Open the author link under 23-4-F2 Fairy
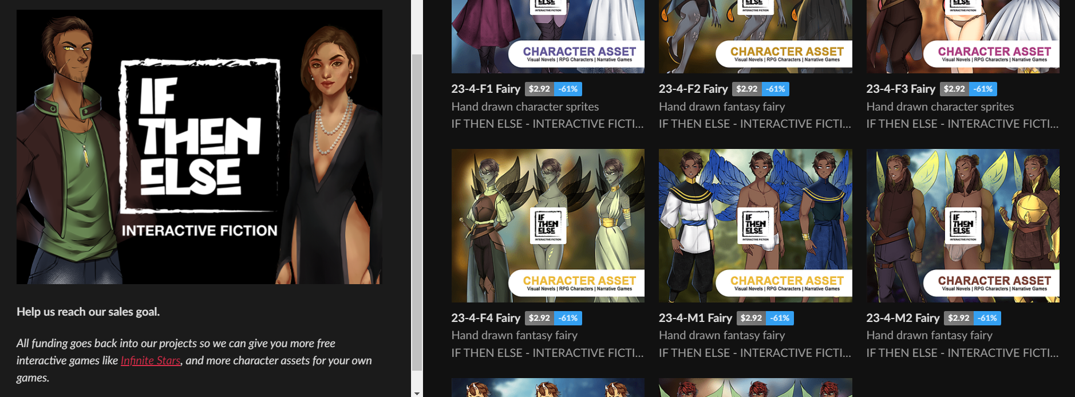 [755, 124]
